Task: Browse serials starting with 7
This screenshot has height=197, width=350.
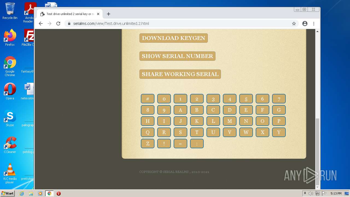Action: [279, 99]
